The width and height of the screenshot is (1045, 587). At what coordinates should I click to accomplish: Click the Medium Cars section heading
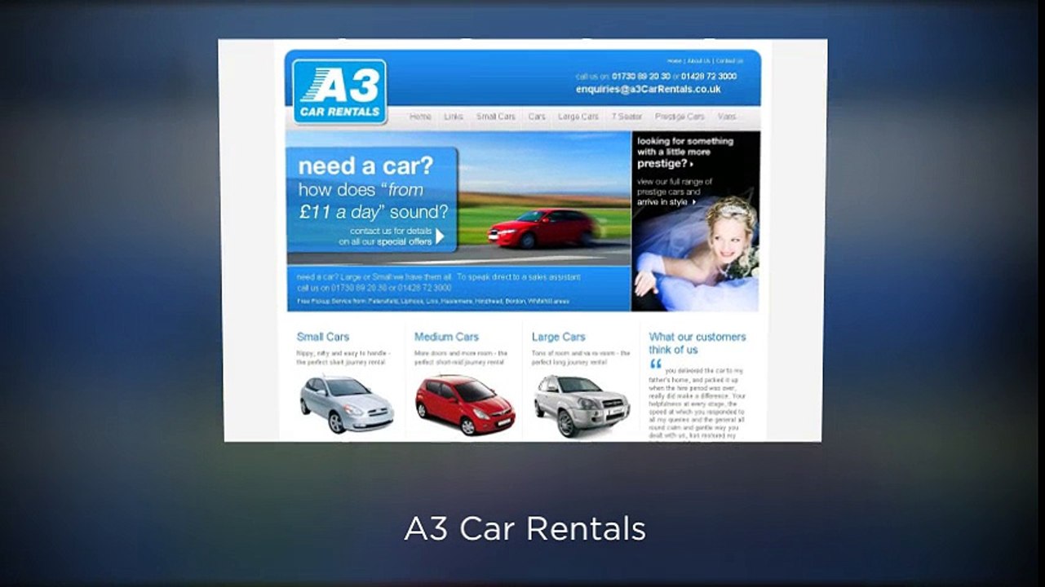click(446, 337)
